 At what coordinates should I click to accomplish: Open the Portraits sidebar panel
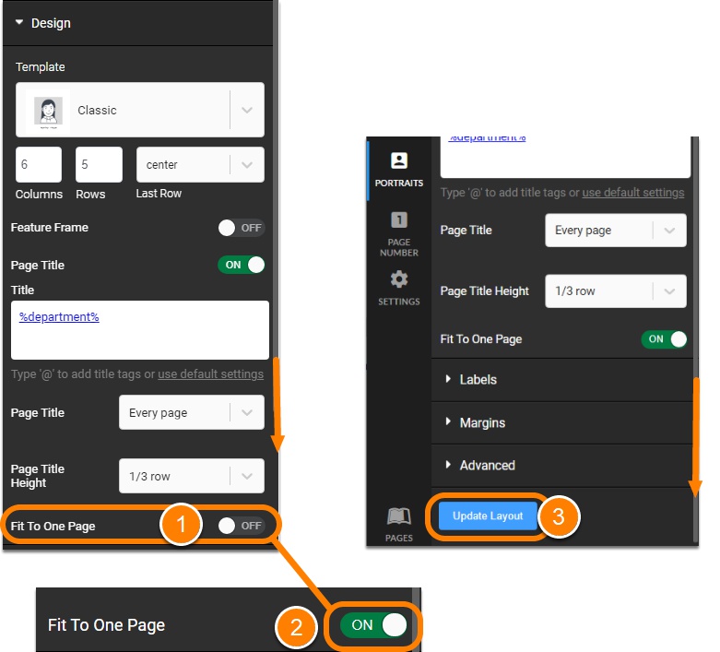click(x=398, y=169)
